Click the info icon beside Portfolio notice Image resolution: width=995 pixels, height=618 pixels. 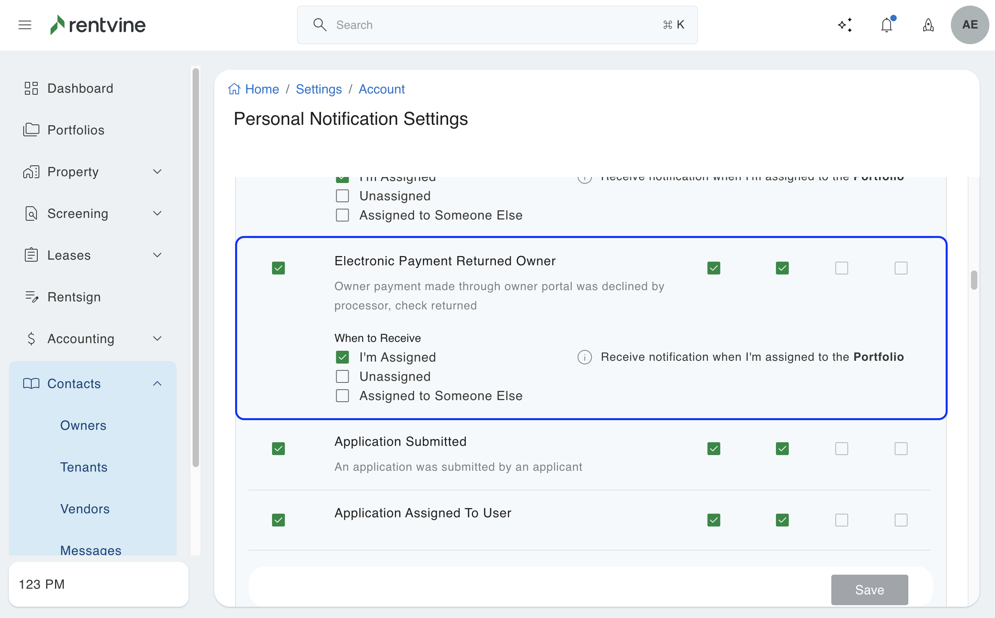[584, 357]
